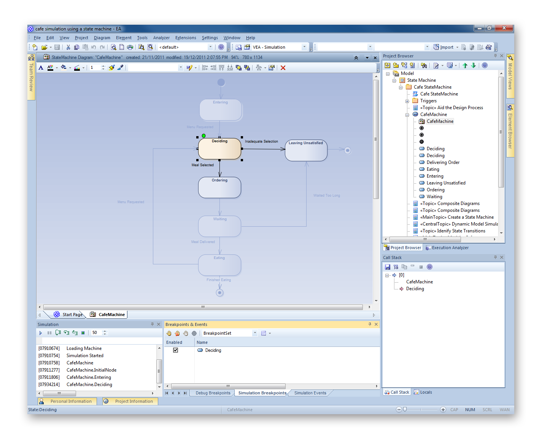The image size is (542, 445).
Task: Click the red X delete icon in diagram toolbar
Action: click(283, 68)
